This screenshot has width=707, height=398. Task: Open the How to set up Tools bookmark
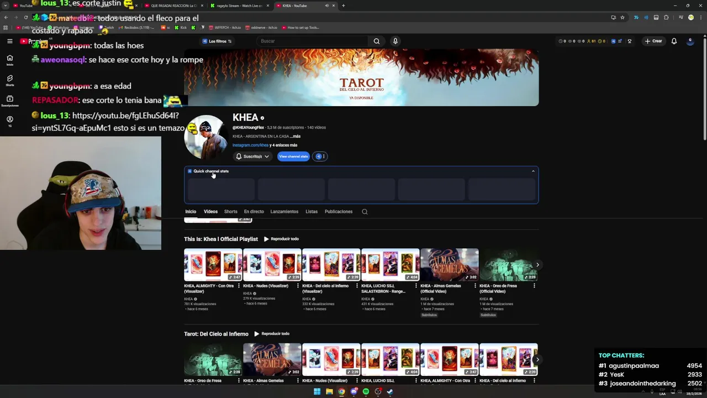(300, 28)
